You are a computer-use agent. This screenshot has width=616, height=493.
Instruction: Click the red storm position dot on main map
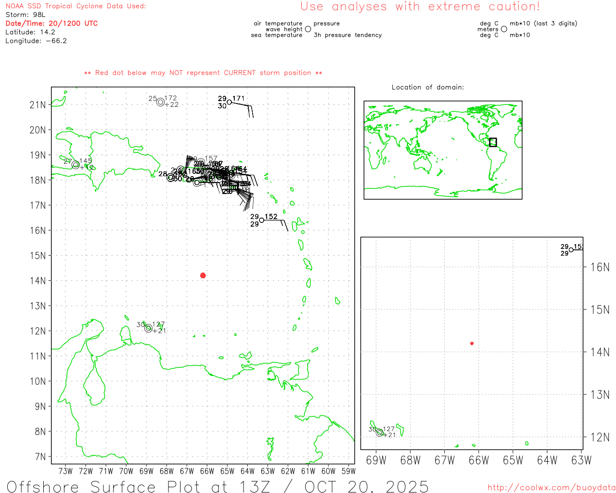coord(203,275)
